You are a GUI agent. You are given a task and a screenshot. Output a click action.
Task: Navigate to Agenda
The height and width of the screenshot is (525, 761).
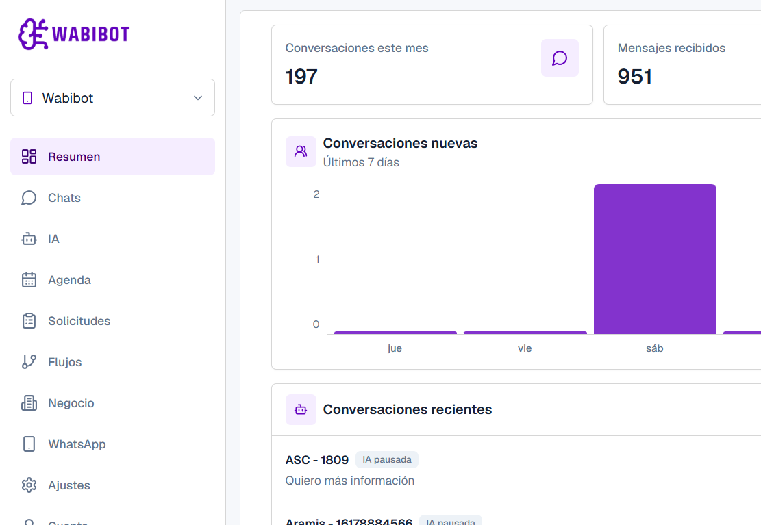click(x=112, y=280)
